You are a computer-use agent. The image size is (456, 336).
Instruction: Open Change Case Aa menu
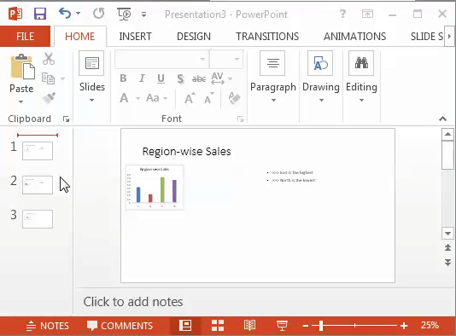point(156,98)
